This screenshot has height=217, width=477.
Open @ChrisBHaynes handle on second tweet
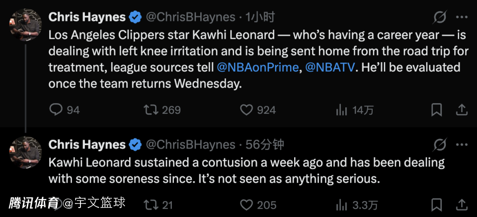click(x=190, y=145)
